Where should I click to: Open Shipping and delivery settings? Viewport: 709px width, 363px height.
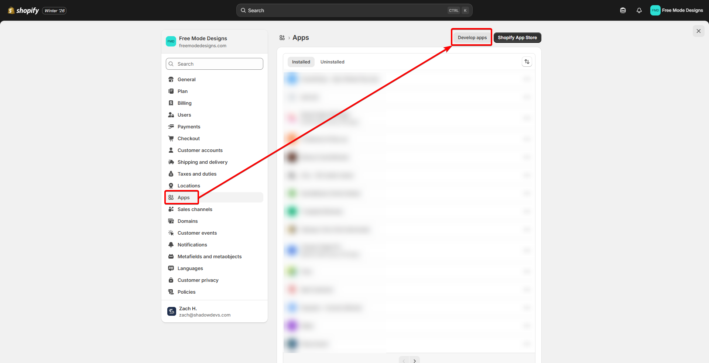pos(202,162)
